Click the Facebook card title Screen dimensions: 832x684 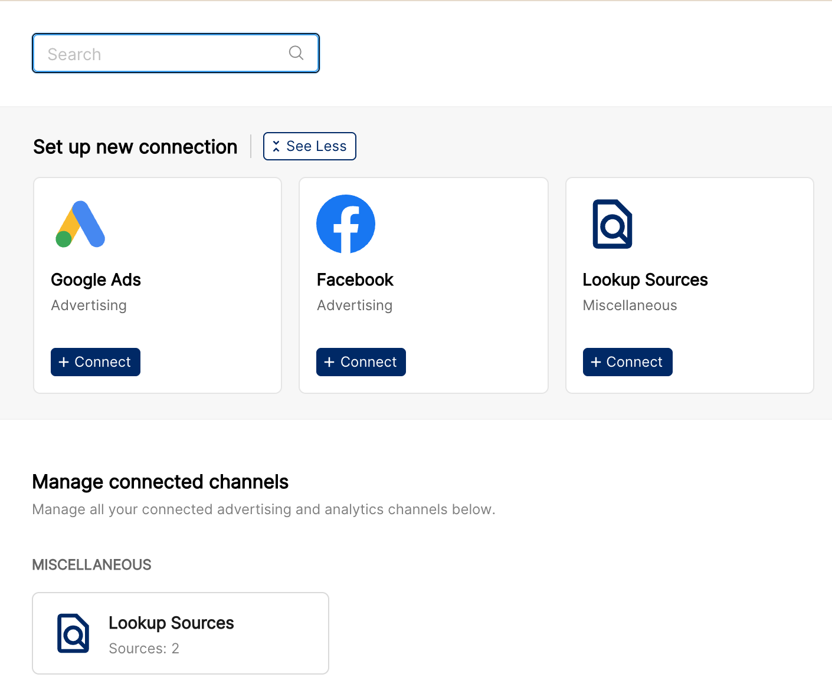point(355,279)
